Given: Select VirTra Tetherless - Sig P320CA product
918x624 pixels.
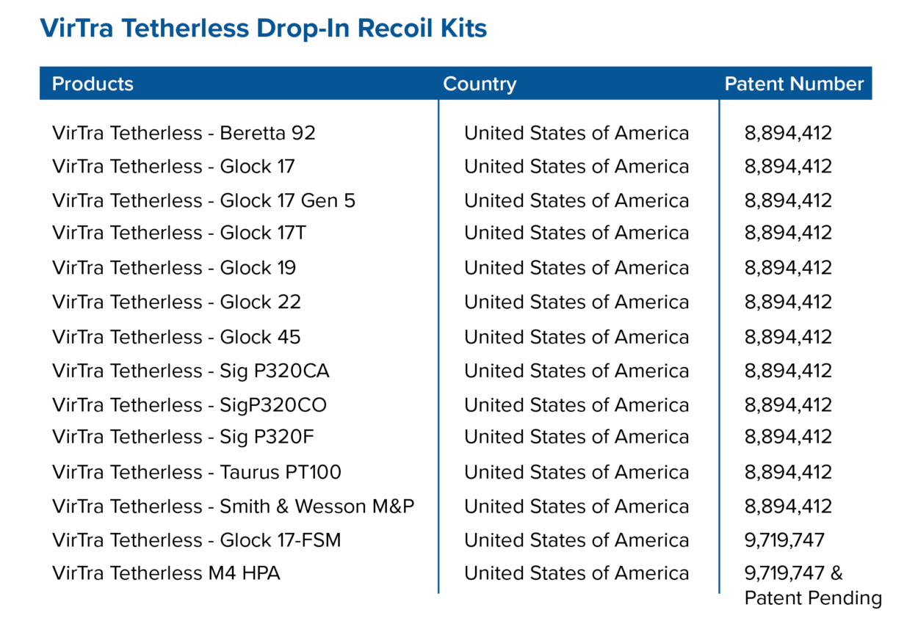Looking at the screenshot, I should click(x=191, y=371).
